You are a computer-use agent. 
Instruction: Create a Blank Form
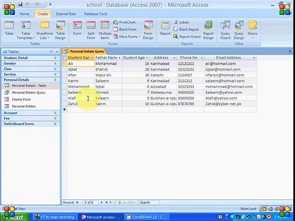coord(125,29)
